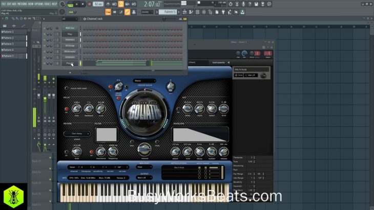Toggle mute LED on MIDI Out channel

pos(45,28)
